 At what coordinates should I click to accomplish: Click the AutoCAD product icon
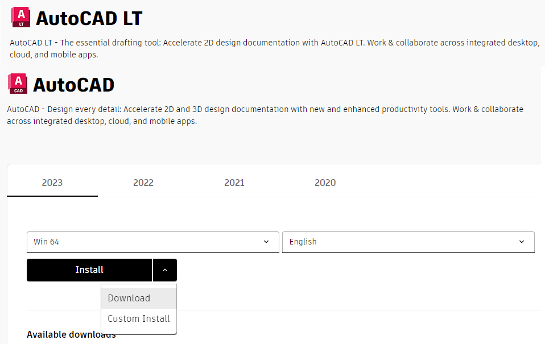18,84
